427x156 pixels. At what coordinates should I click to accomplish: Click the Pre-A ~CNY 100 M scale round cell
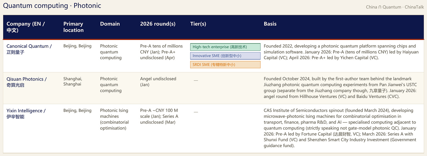coord(159,116)
